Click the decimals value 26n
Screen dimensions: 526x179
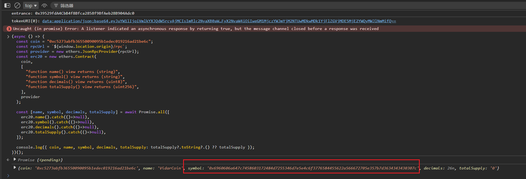(451, 168)
